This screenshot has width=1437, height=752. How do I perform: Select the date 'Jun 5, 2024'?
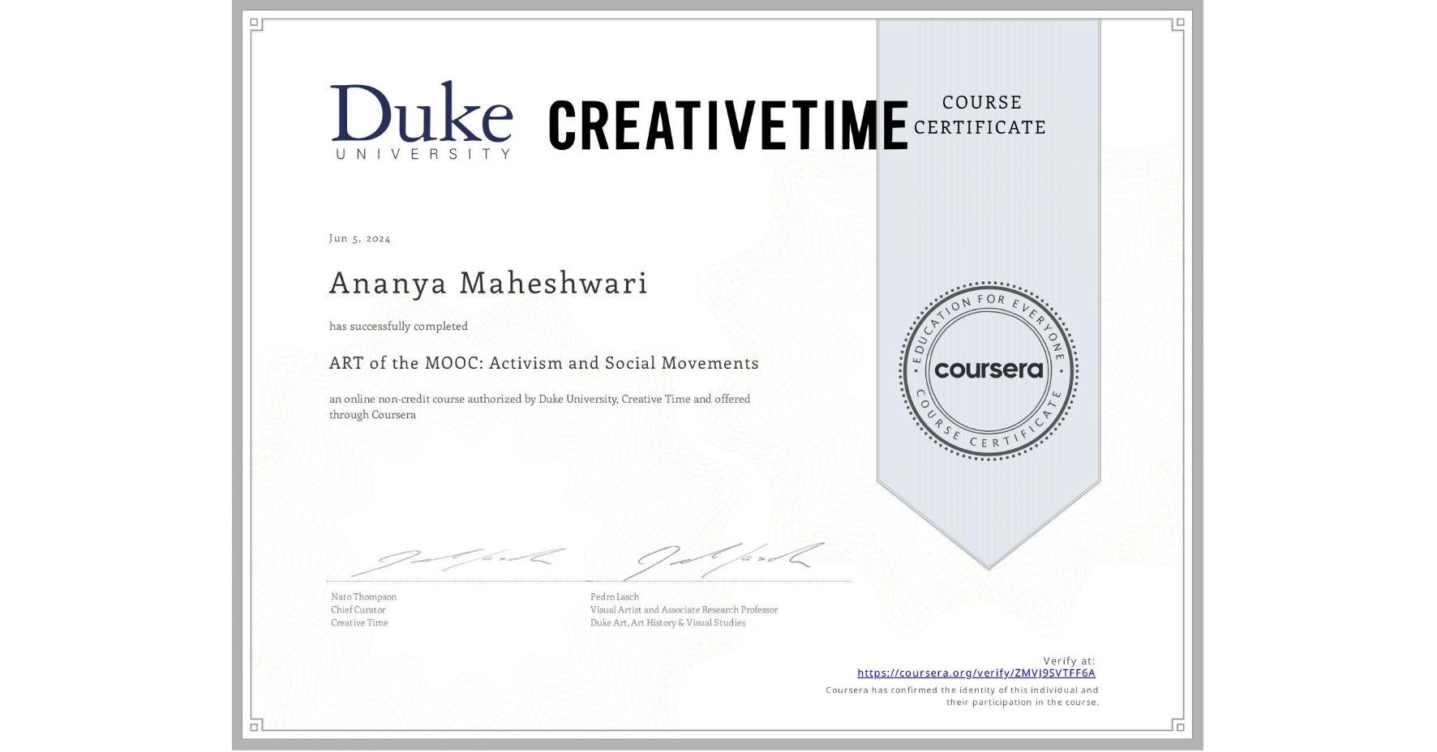pos(359,237)
